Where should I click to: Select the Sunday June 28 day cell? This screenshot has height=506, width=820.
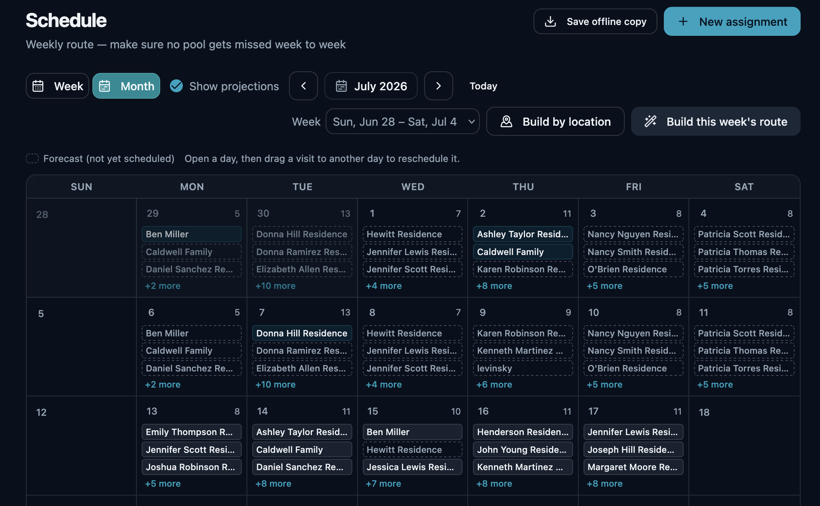pos(82,248)
